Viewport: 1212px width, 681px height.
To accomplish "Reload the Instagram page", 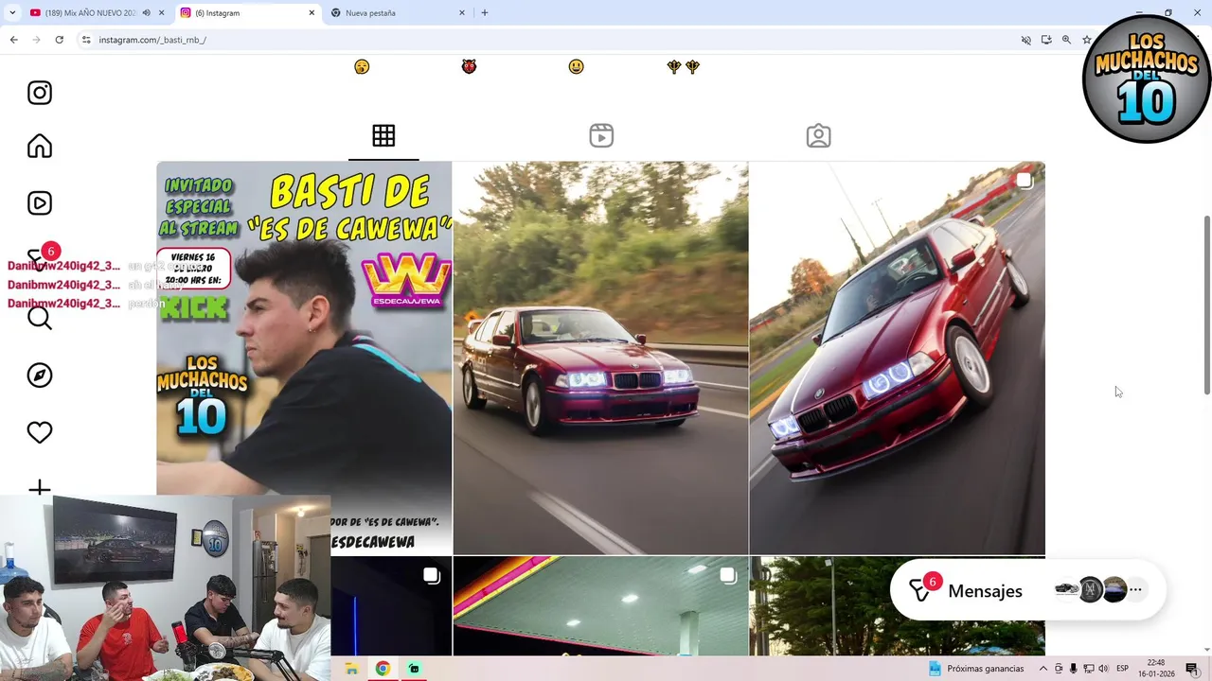I will 59,40.
